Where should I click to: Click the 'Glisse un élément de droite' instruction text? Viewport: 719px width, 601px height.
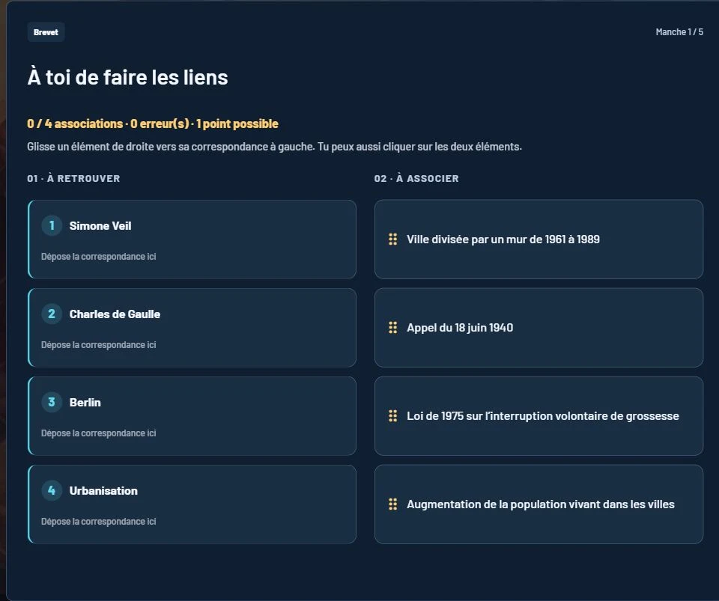(x=274, y=147)
